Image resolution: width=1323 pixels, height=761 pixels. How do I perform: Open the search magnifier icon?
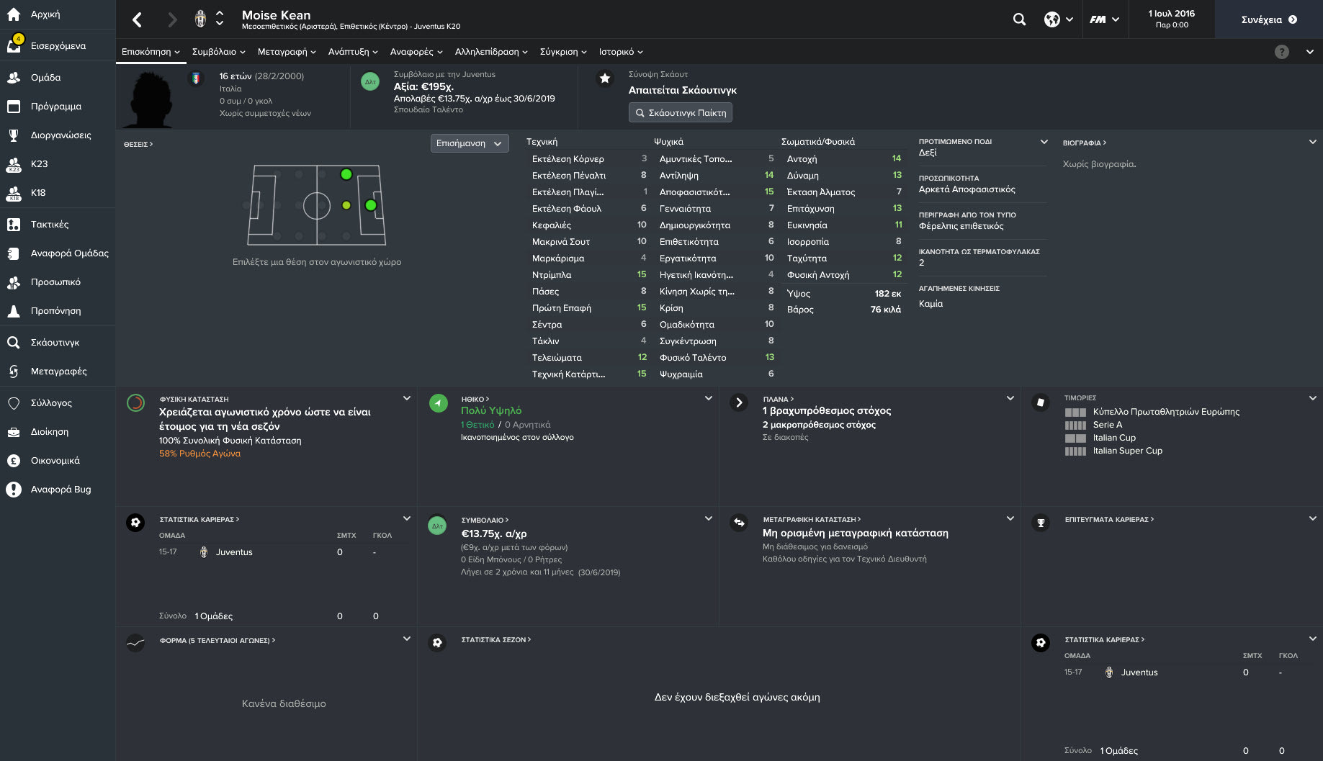[1019, 19]
